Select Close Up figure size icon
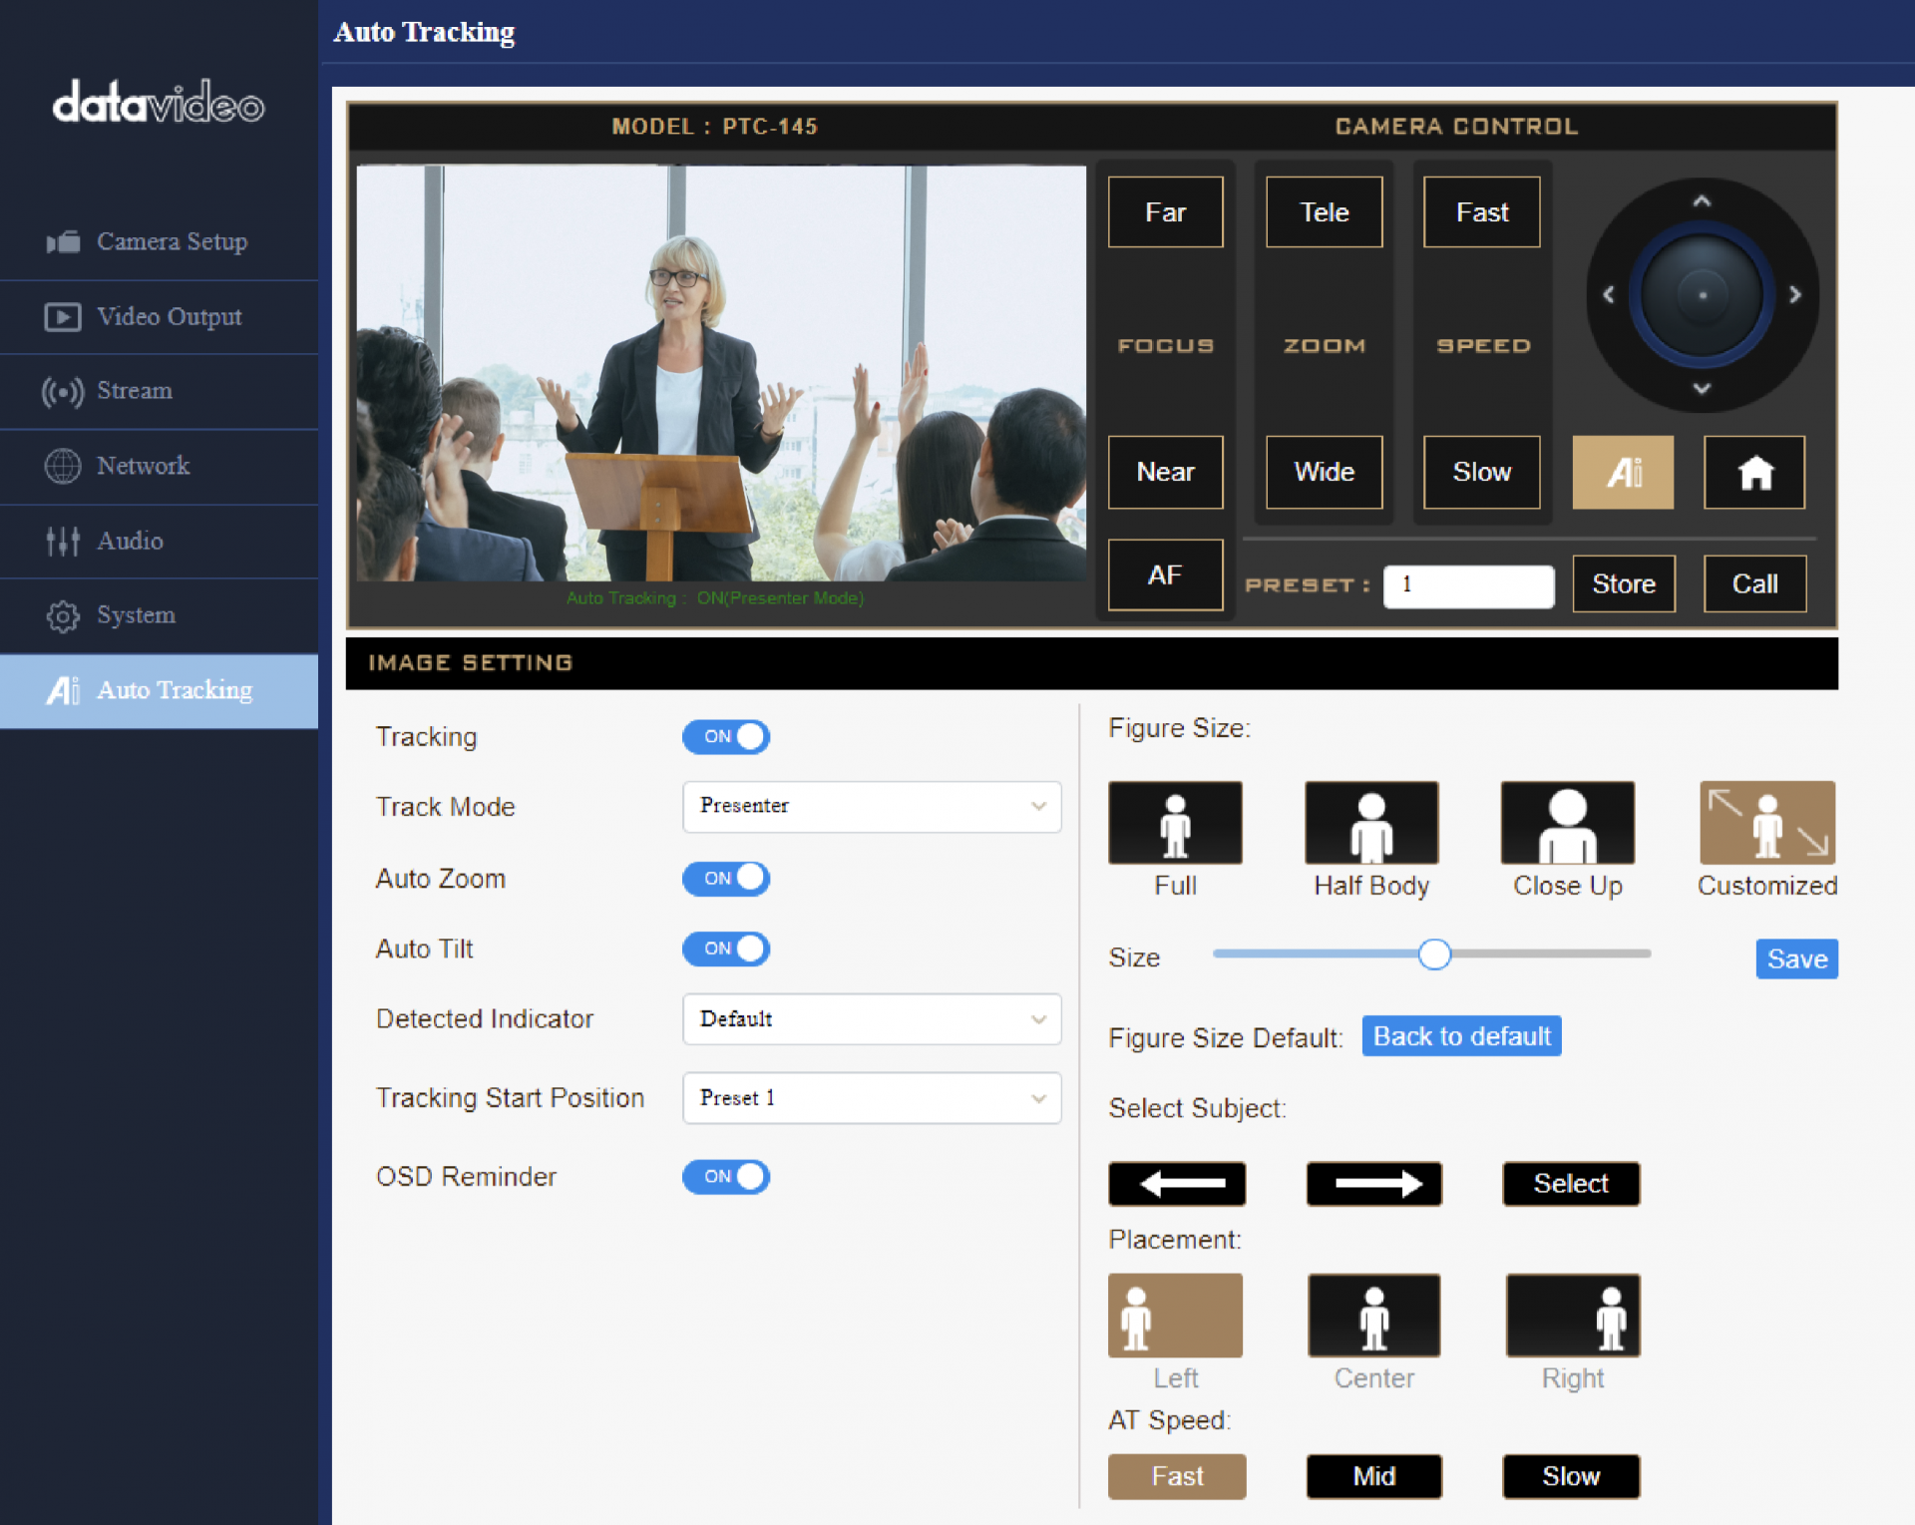Image resolution: width=1915 pixels, height=1525 pixels. pyautogui.click(x=1566, y=823)
